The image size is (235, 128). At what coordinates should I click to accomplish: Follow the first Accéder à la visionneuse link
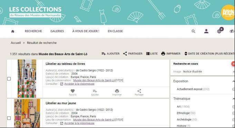click(79, 84)
